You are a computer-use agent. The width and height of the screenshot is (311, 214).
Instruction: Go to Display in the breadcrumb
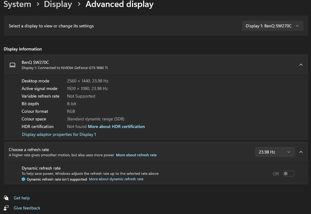pyautogui.click(x=58, y=4)
